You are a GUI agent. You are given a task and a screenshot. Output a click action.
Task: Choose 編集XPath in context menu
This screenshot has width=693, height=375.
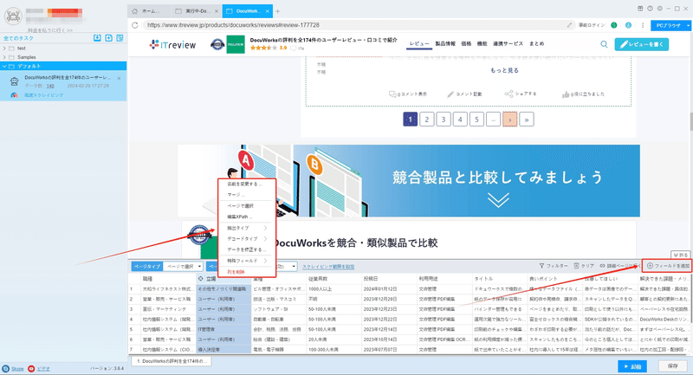pyautogui.click(x=239, y=217)
